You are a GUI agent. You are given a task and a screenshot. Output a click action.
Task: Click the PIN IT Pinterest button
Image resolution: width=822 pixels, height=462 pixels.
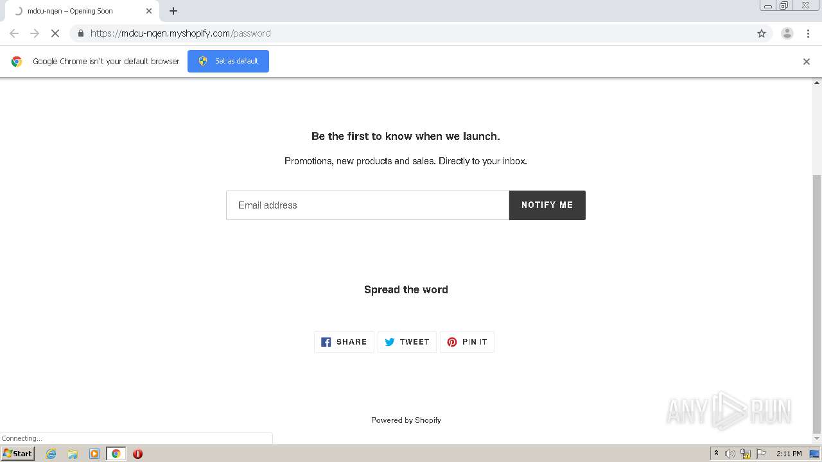(468, 342)
